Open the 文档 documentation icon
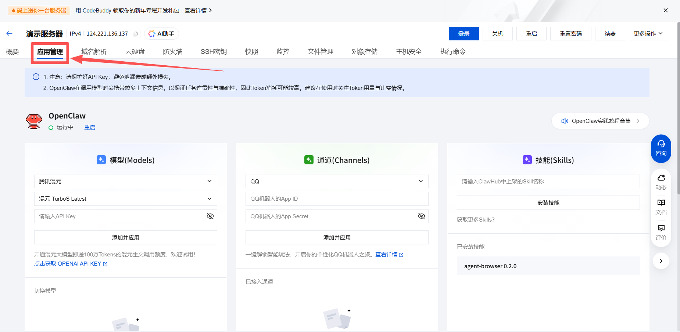Viewport: 680px width, 332px height. click(661, 207)
